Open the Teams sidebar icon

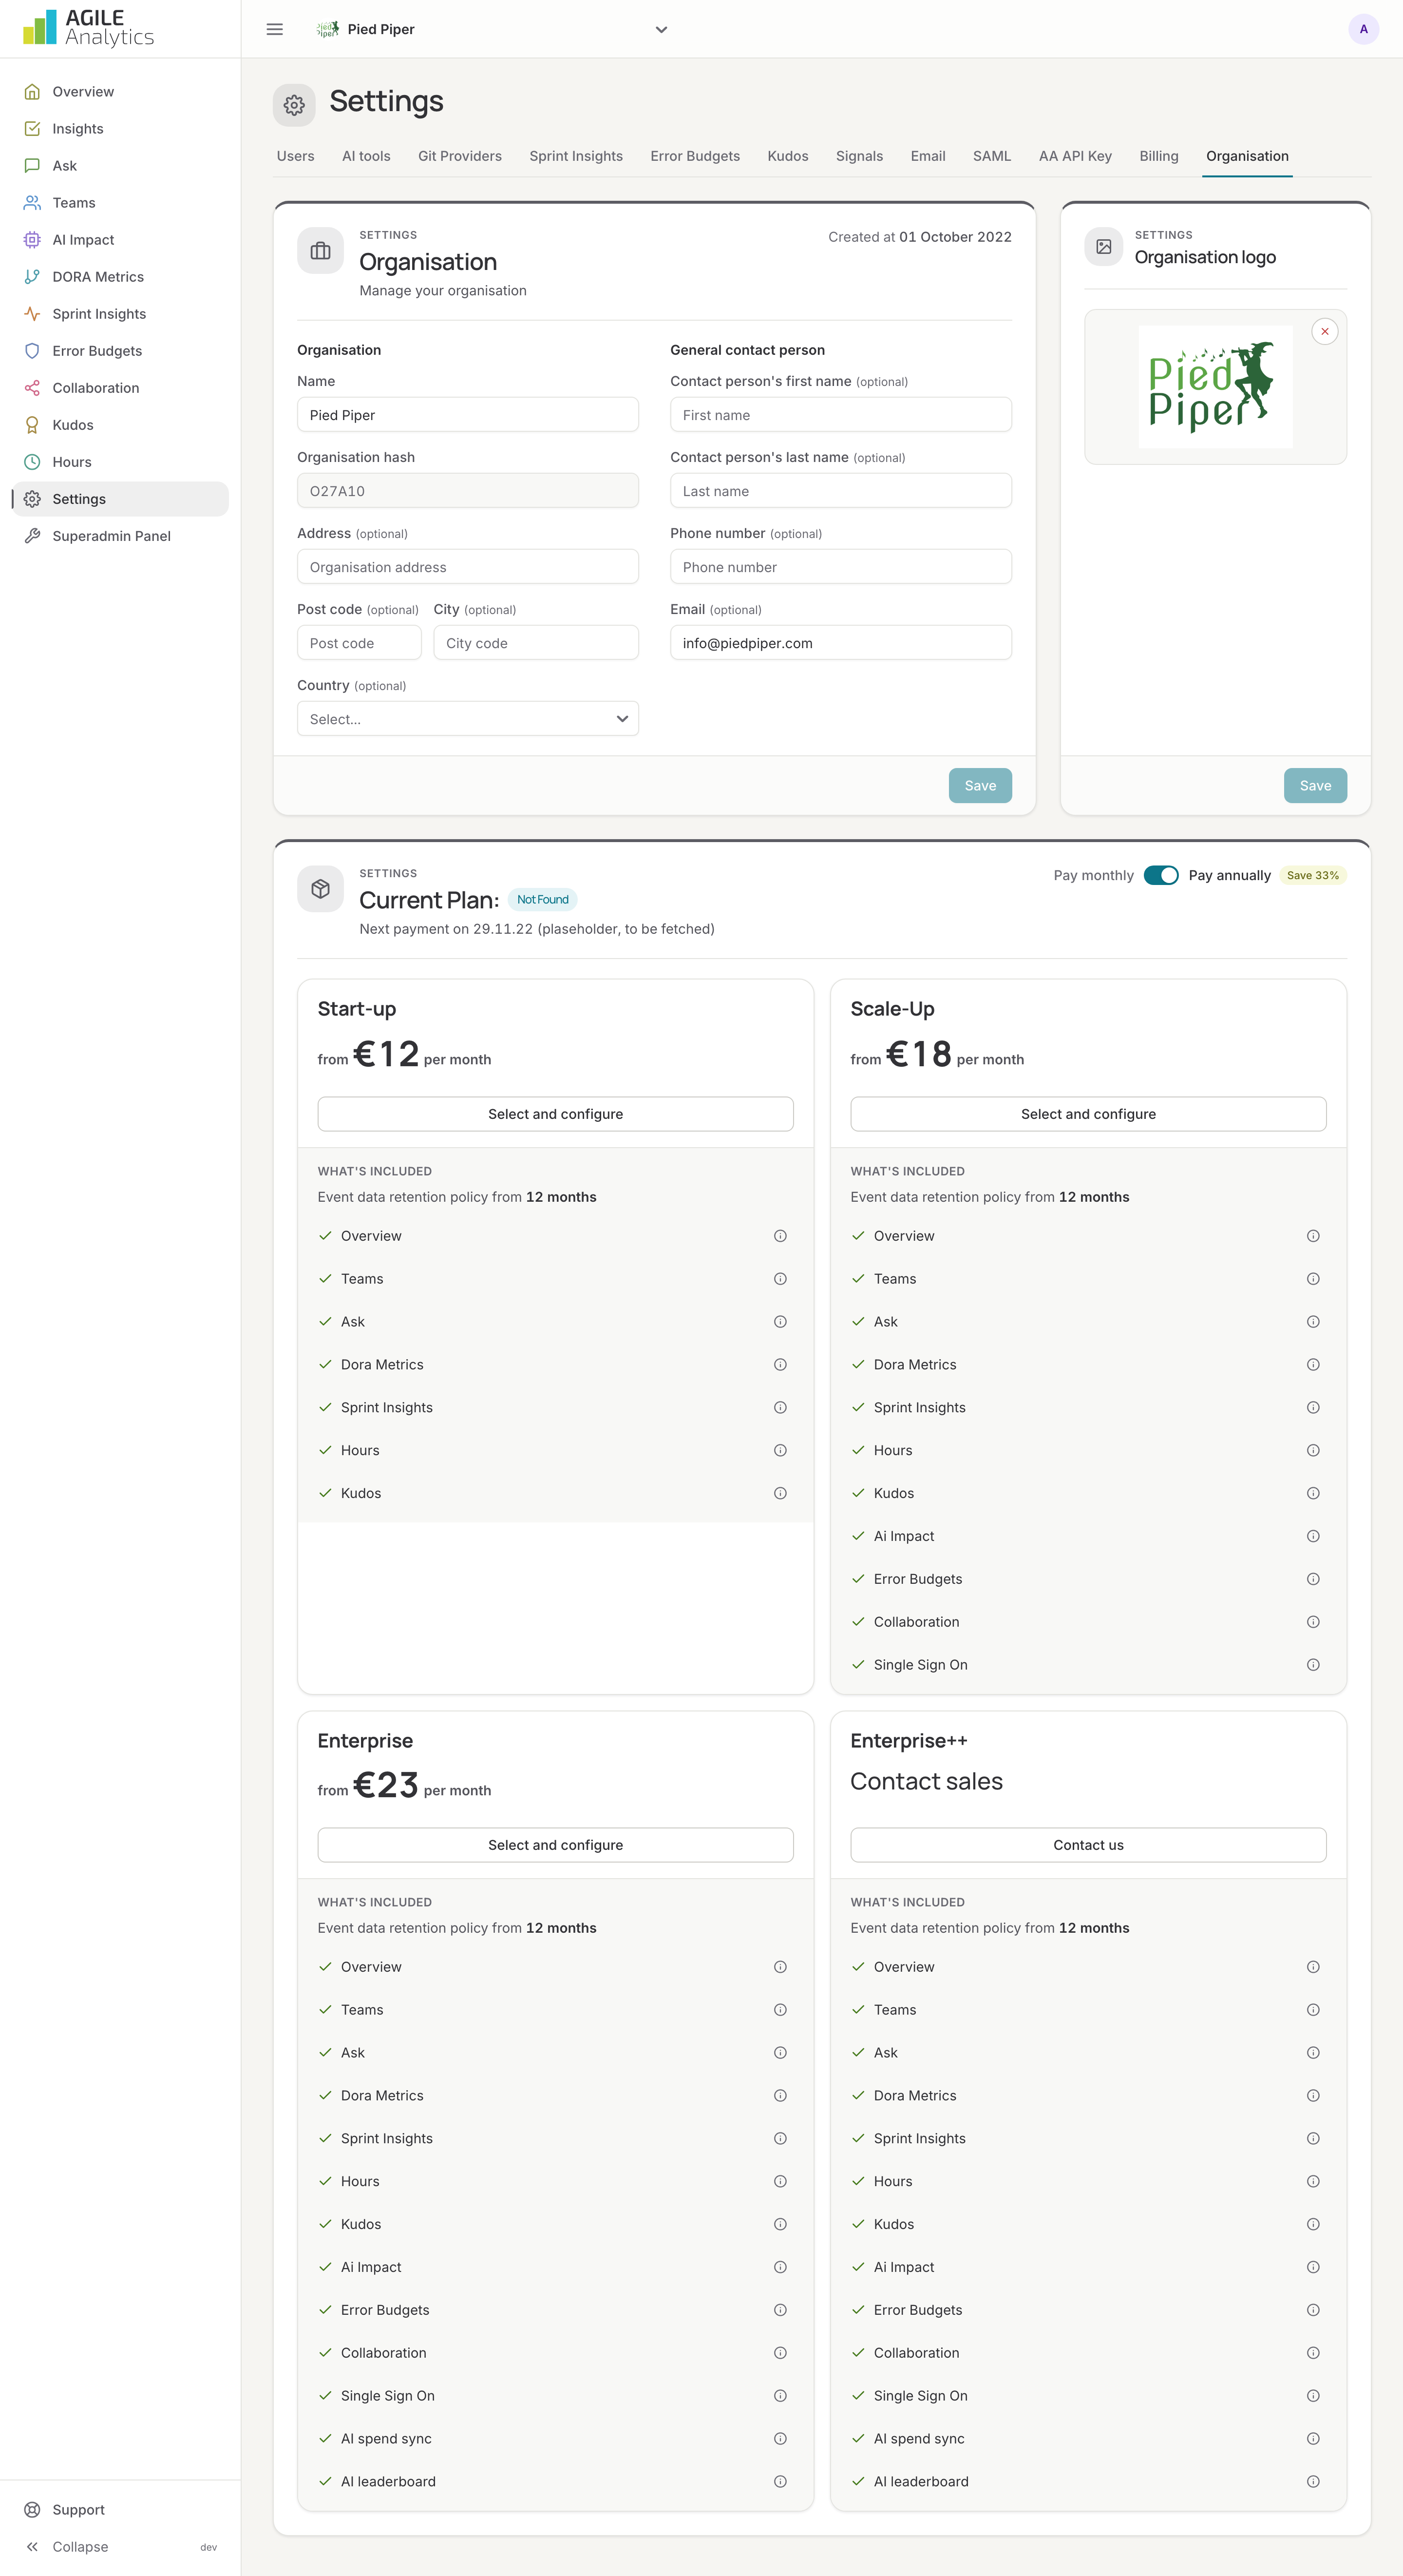pyautogui.click(x=32, y=203)
